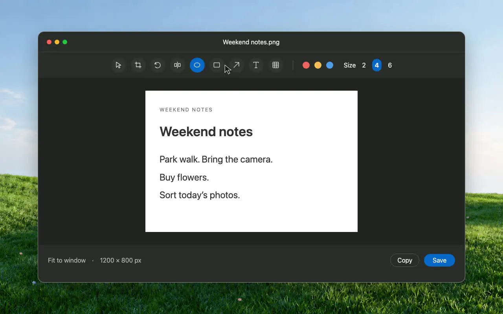Click the Fit to window label
The height and width of the screenshot is (314, 503).
click(x=67, y=260)
